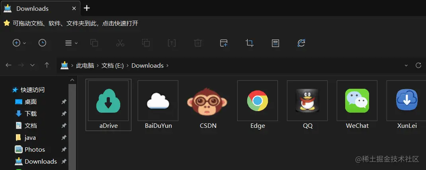Open the aDrive folder icon
The width and height of the screenshot is (426, 170).
(x=108, y=100)
